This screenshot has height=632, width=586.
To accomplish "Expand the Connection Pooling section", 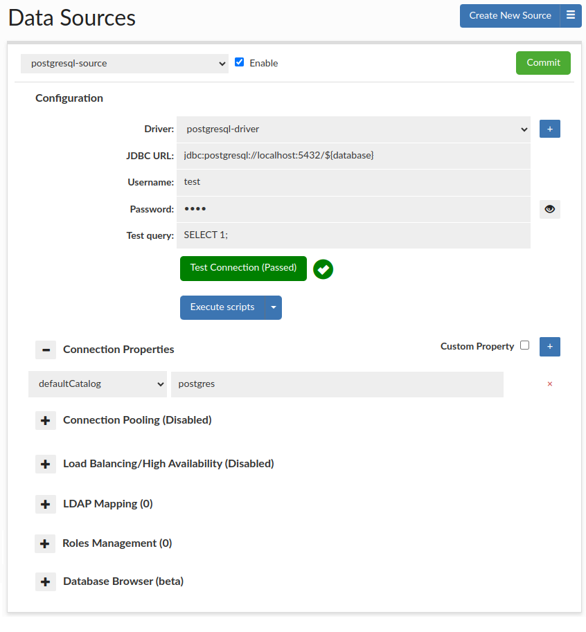I will click(x=46, y=420).
